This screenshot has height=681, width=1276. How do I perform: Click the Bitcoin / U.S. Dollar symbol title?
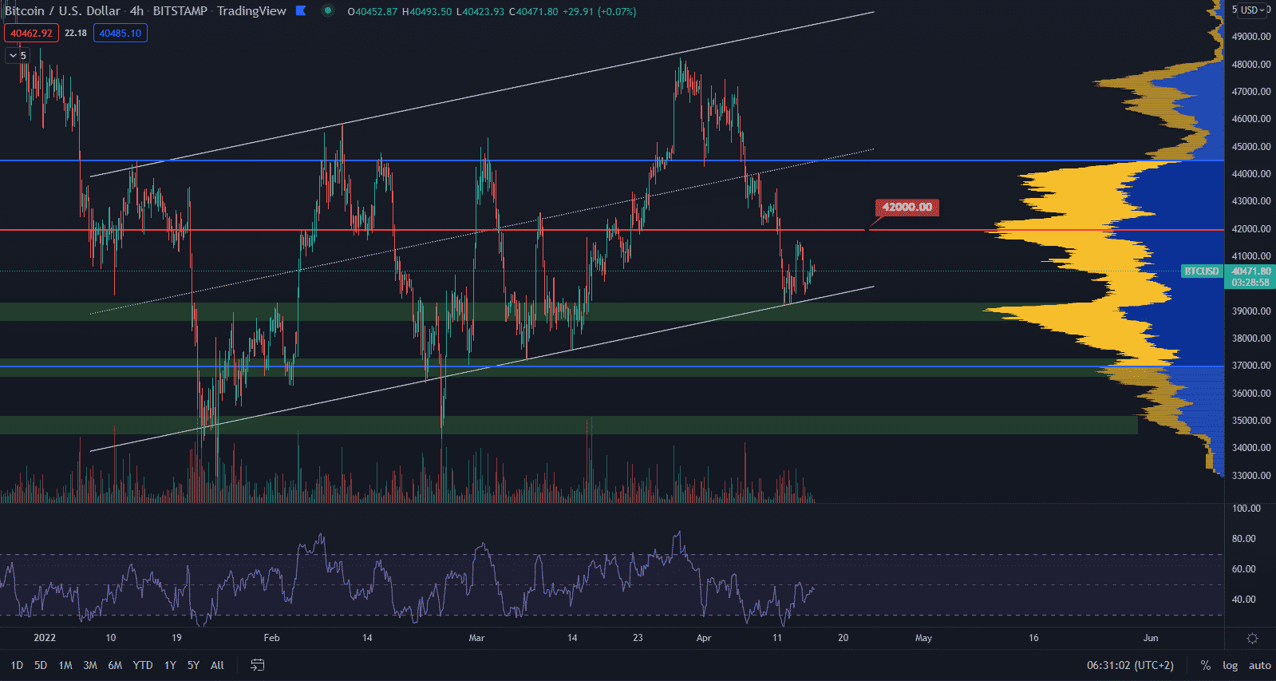pos(62,11)
